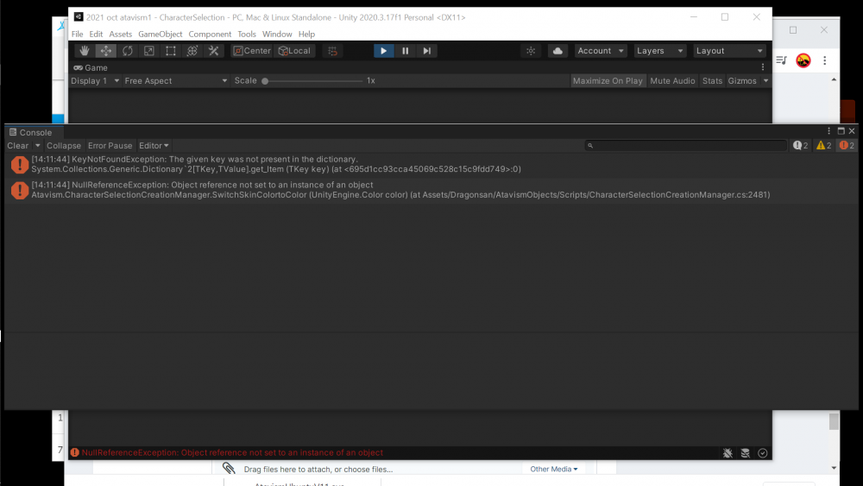
Task: Expand the Free Aspect dropdown
Action: (175, 81)
